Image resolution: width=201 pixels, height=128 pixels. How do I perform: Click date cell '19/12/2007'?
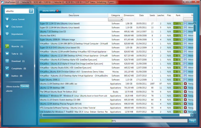point(141,31)
